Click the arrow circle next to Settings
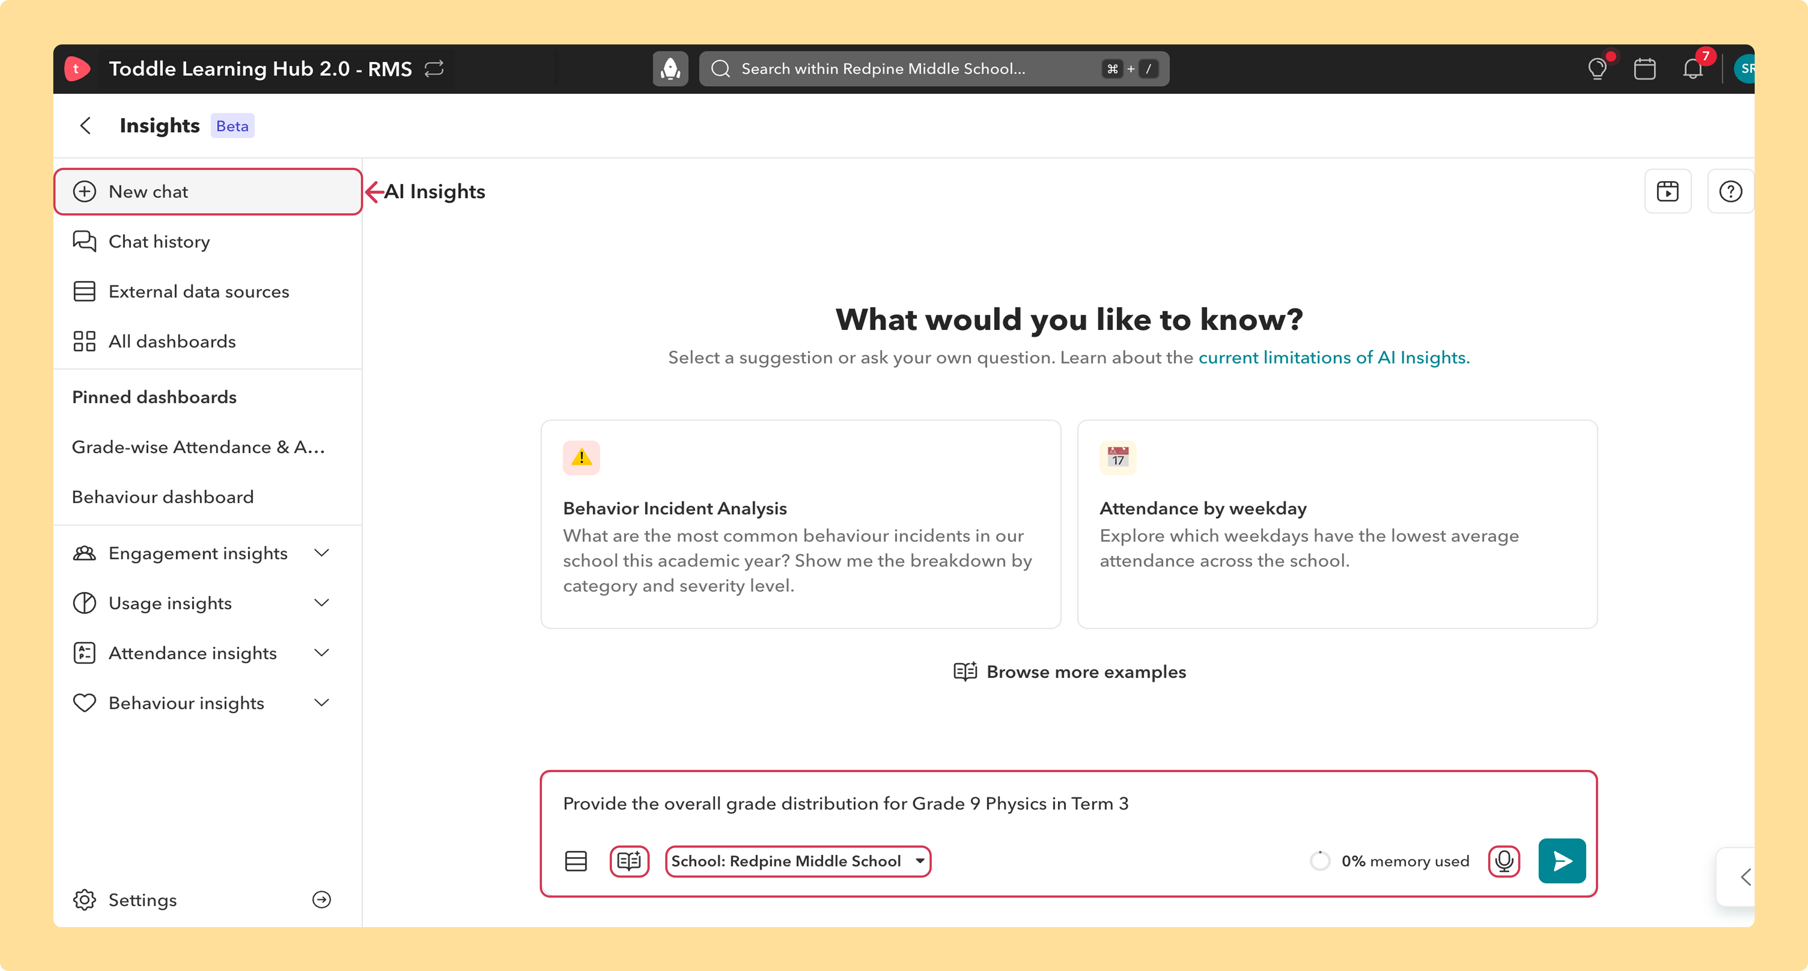This screenshot has width=1808, height=971. point(322,899)
